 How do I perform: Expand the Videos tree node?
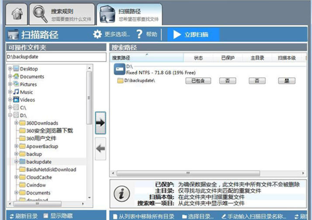pyautogui.click(x=10, y=100)
